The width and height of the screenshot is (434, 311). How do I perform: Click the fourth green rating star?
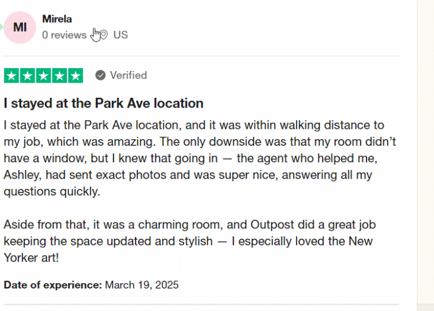click(60, 75)
